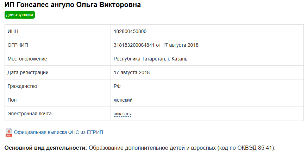Click the ОГРНИП row label
This screenshot has width=308, height=154.
(18, 45)
